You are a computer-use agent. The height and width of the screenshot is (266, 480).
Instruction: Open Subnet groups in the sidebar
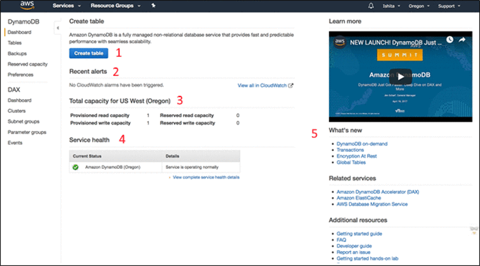23,122
